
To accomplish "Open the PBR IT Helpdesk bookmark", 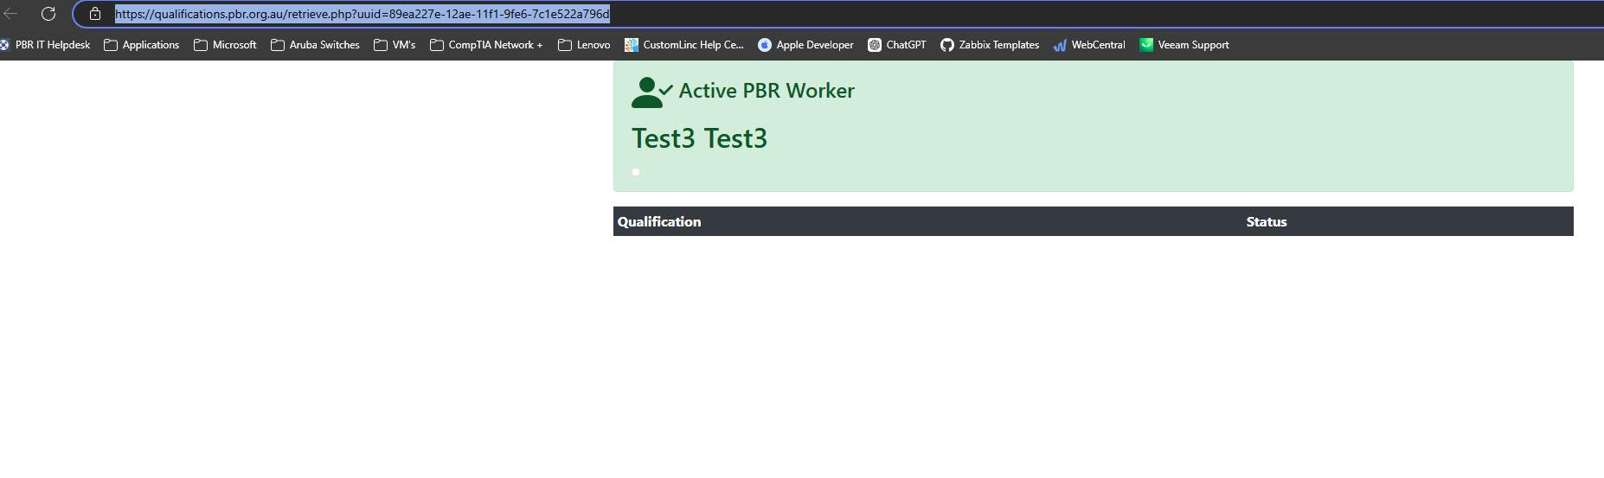I will [46, 45].
